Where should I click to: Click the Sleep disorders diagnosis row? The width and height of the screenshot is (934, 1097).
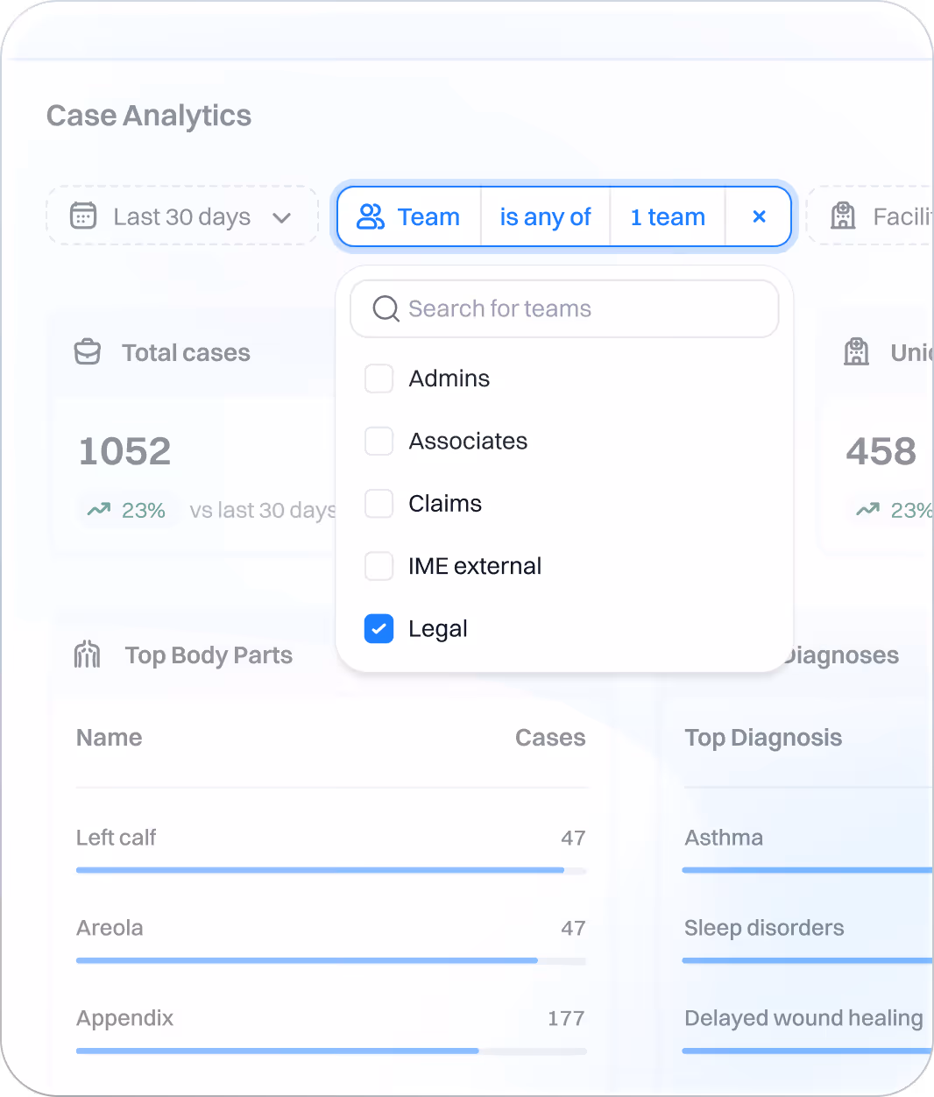(x=764, y=928)
